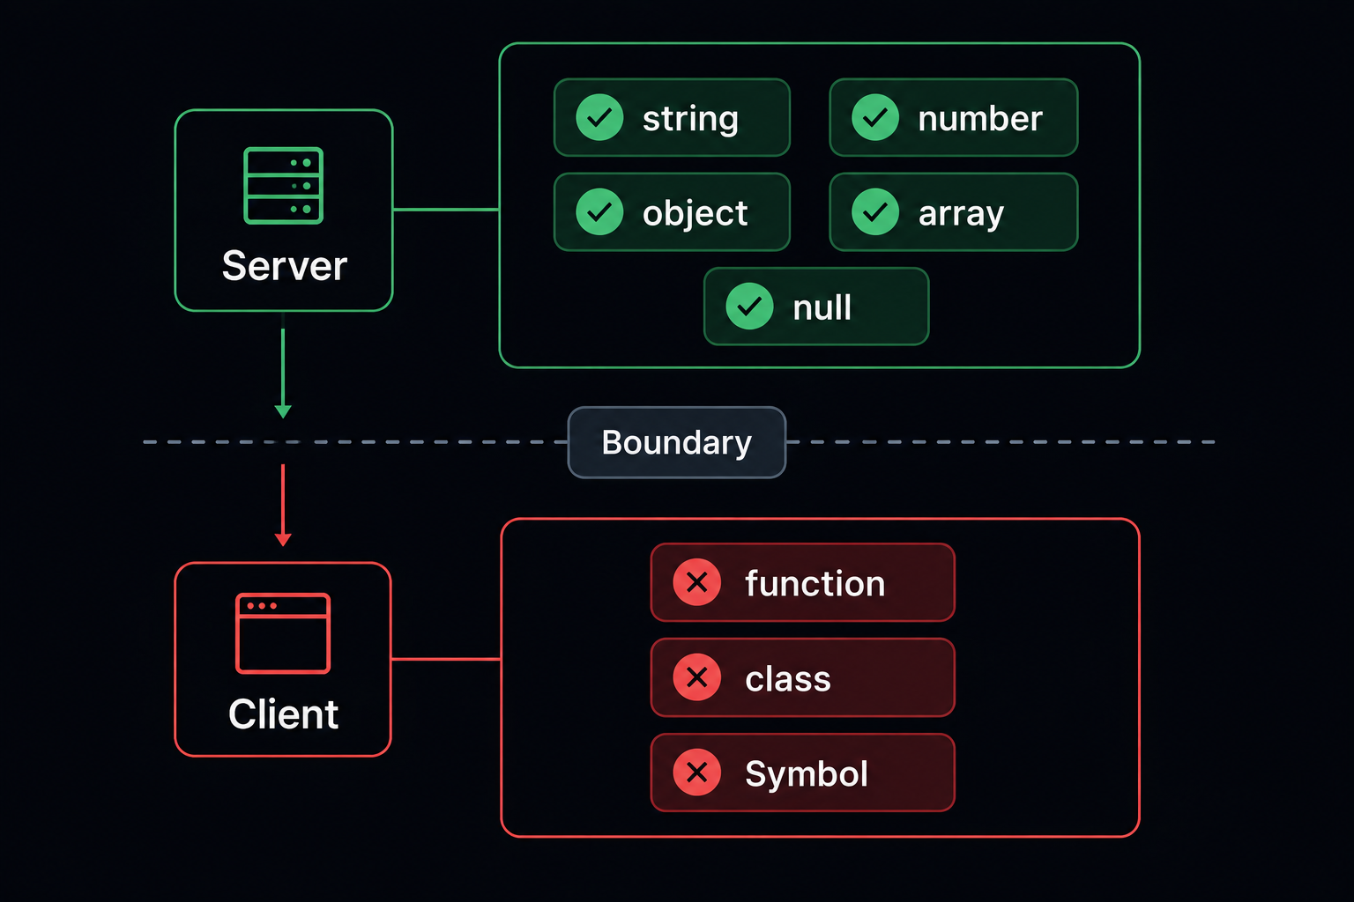Click the green checkmark beside number
1354x902 pixels.
875,117
